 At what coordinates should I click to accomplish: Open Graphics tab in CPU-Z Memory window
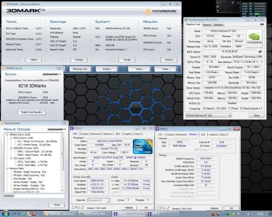[213, 135]
